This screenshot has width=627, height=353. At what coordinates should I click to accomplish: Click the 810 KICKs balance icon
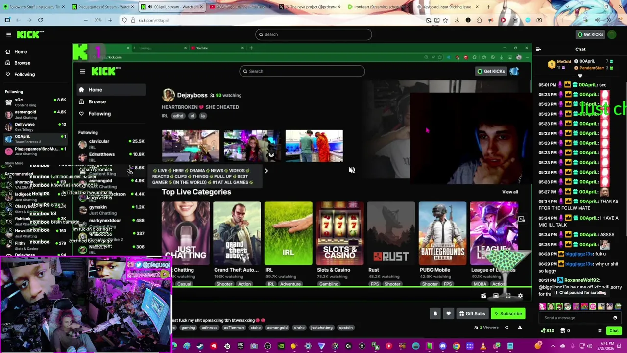[x=547, y=331]
